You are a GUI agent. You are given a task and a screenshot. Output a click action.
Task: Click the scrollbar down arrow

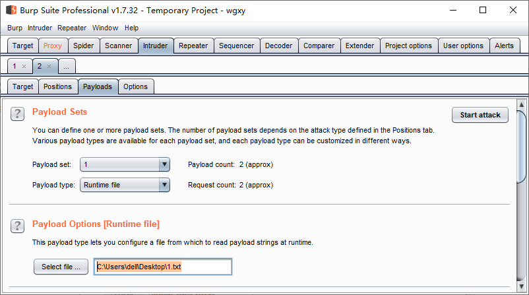pos(522,286)
